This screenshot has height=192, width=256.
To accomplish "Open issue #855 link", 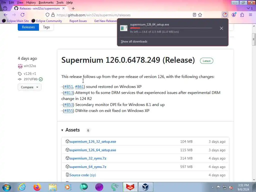I will pos(68,111).
